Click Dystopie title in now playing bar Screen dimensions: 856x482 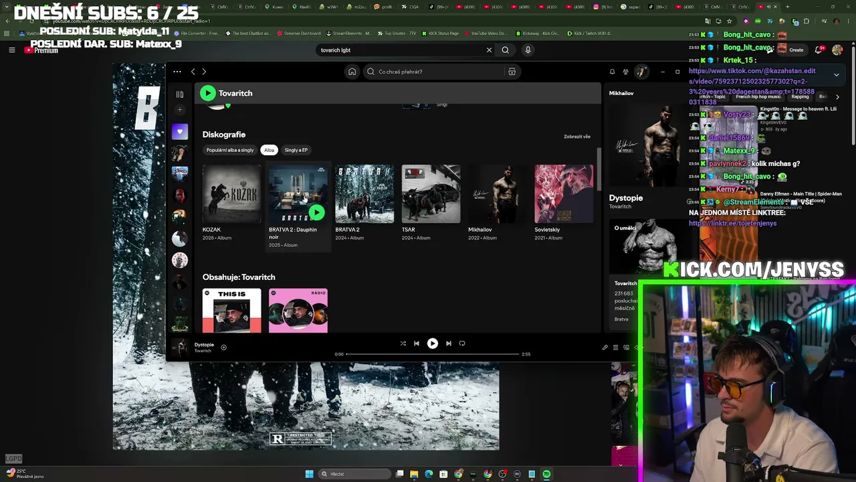click(204, 345)
